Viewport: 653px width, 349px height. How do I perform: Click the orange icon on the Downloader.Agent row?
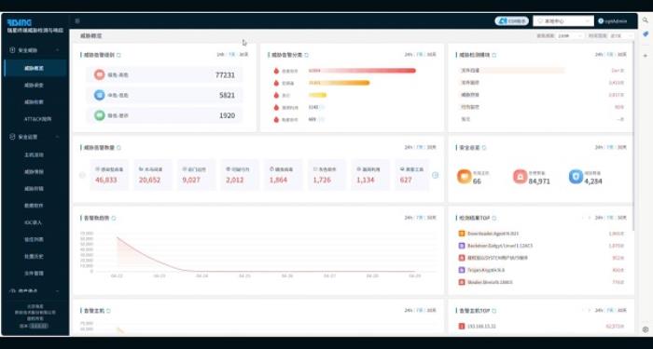click(x=462, y=234)
